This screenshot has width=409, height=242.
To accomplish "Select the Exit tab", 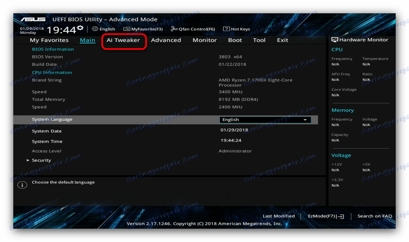I will point(282,40).
